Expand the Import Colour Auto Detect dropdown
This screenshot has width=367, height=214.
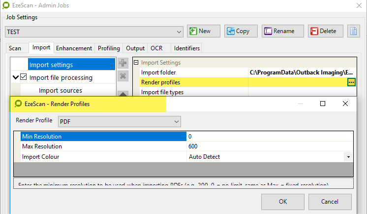click(348, 157)
